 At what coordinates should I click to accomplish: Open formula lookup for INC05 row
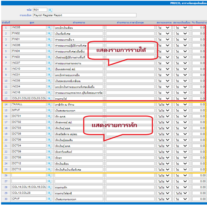pos(50,27)
